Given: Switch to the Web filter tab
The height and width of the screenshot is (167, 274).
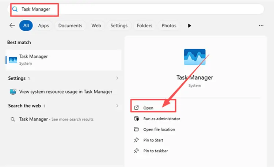Looking at the screenshot, I should pos(96,26).
